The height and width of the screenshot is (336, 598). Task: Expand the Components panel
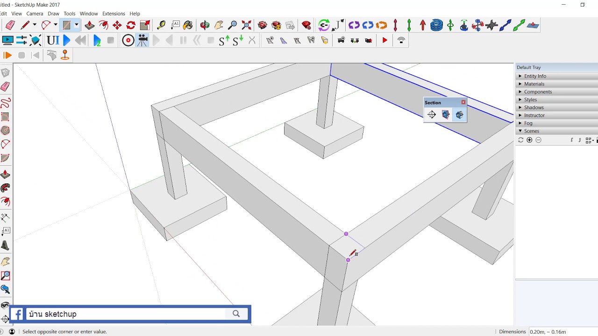[557, 92]
